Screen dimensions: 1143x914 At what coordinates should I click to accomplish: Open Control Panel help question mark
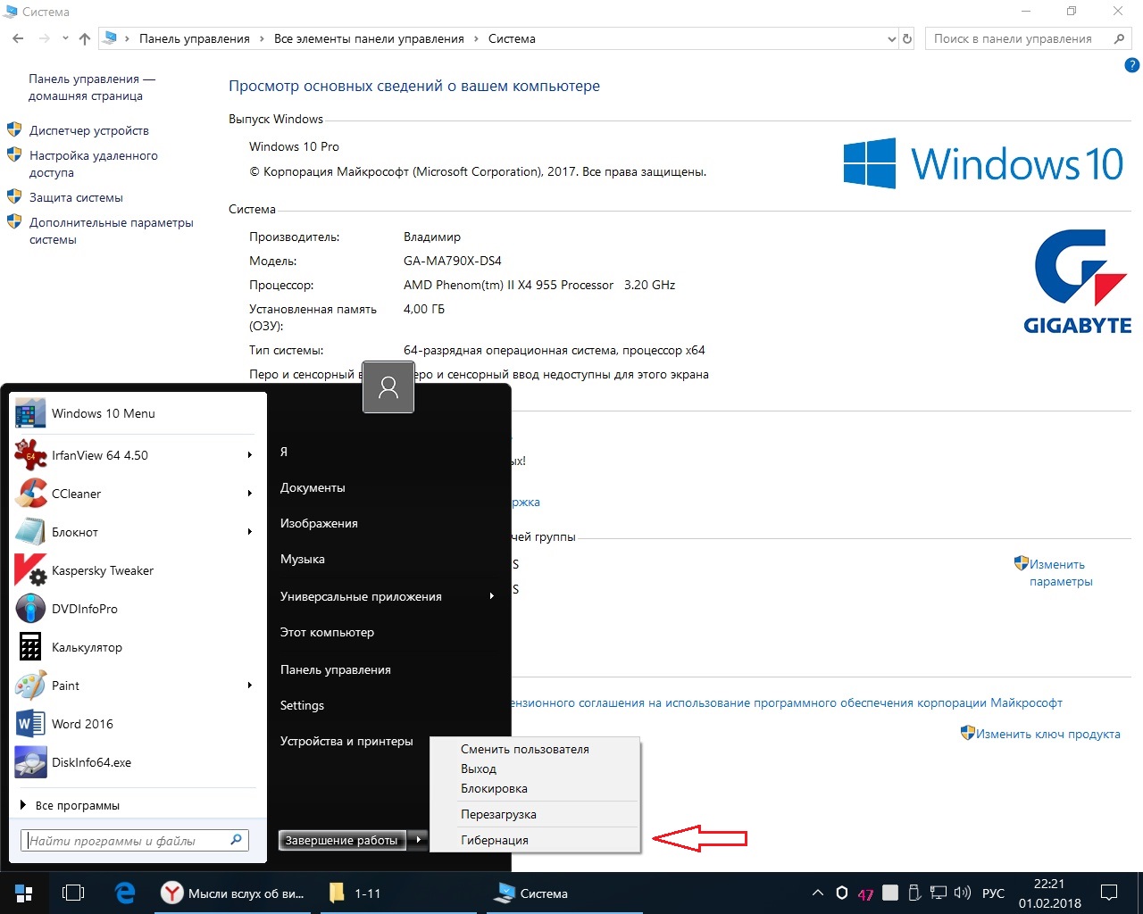pyautogui.click(x=1131, y=65)
